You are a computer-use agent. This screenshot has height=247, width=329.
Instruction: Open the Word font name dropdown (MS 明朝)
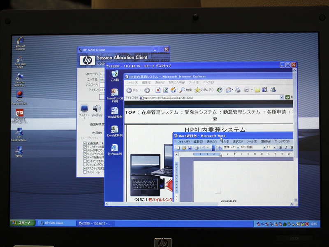[x=263, y=147]
